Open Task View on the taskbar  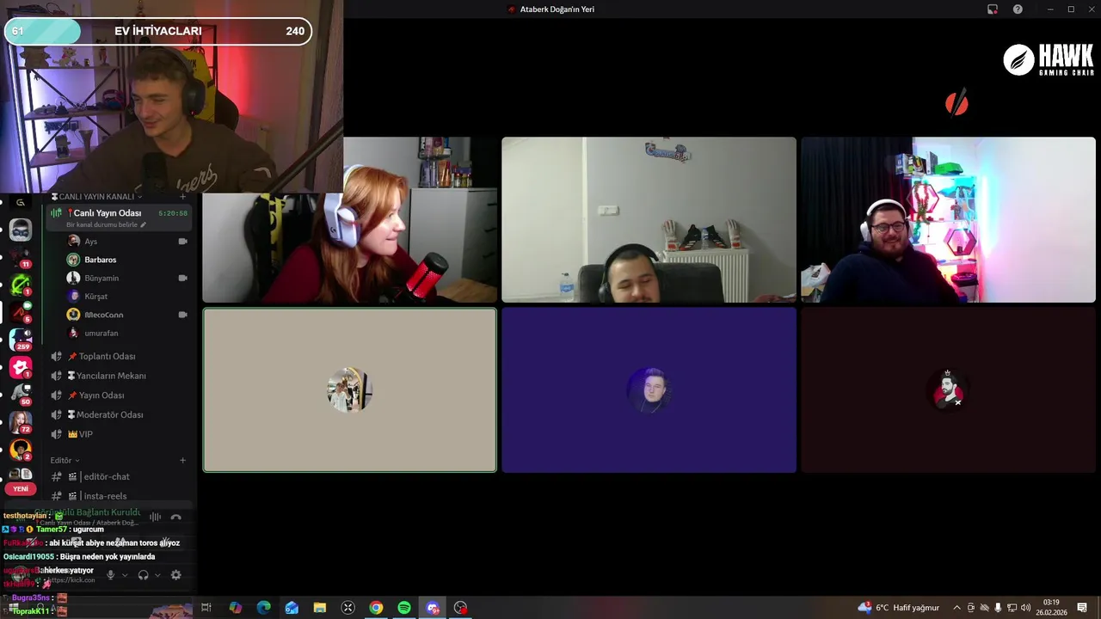coord(206,608)
